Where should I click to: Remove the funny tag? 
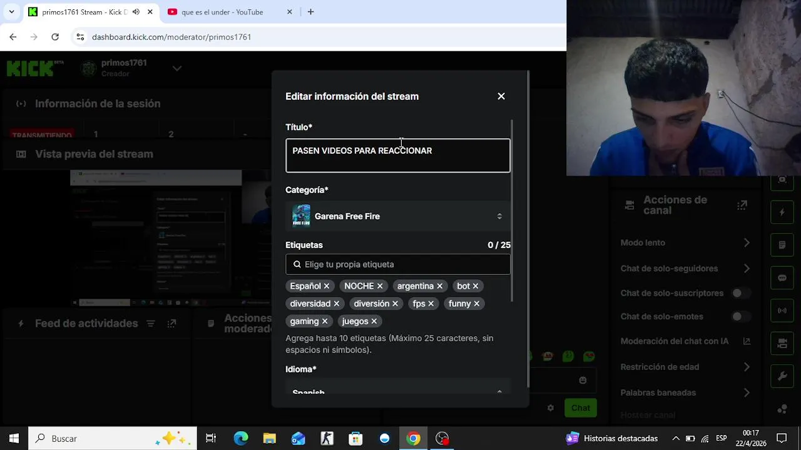477,304
